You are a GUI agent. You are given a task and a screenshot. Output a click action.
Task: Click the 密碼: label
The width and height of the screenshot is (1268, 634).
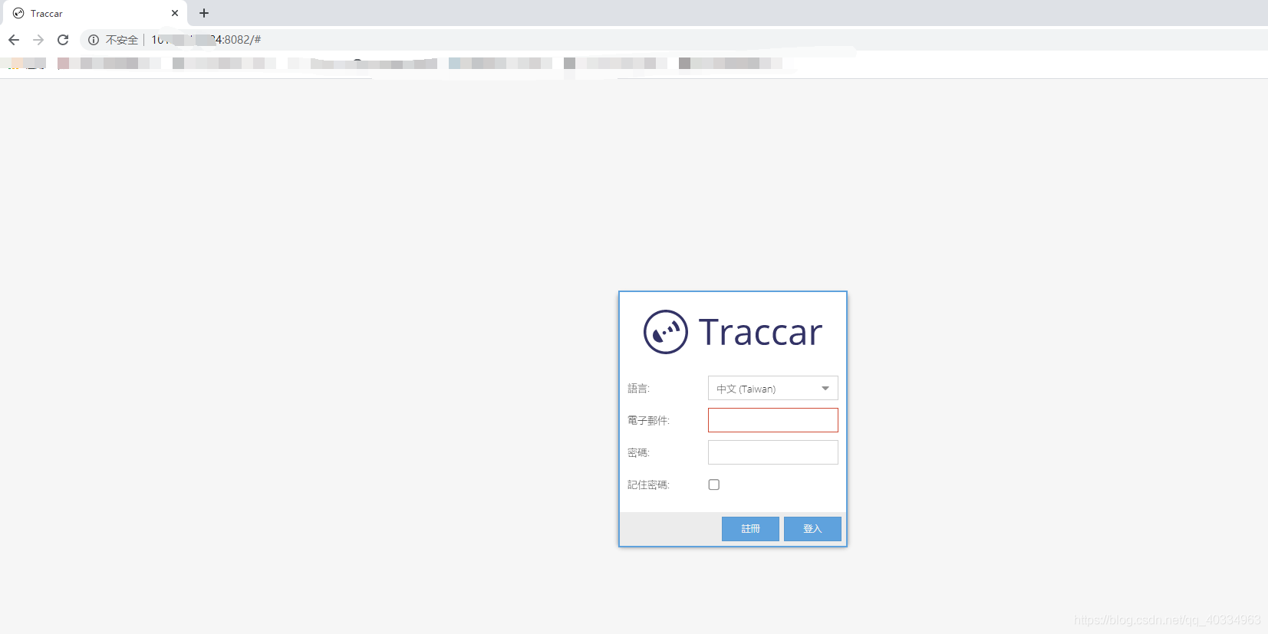638,452
